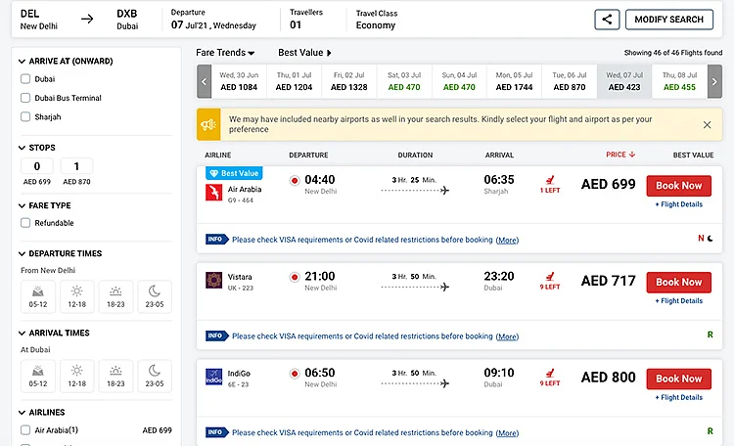Go to next dates in fare strip

(x=714, y=81)
